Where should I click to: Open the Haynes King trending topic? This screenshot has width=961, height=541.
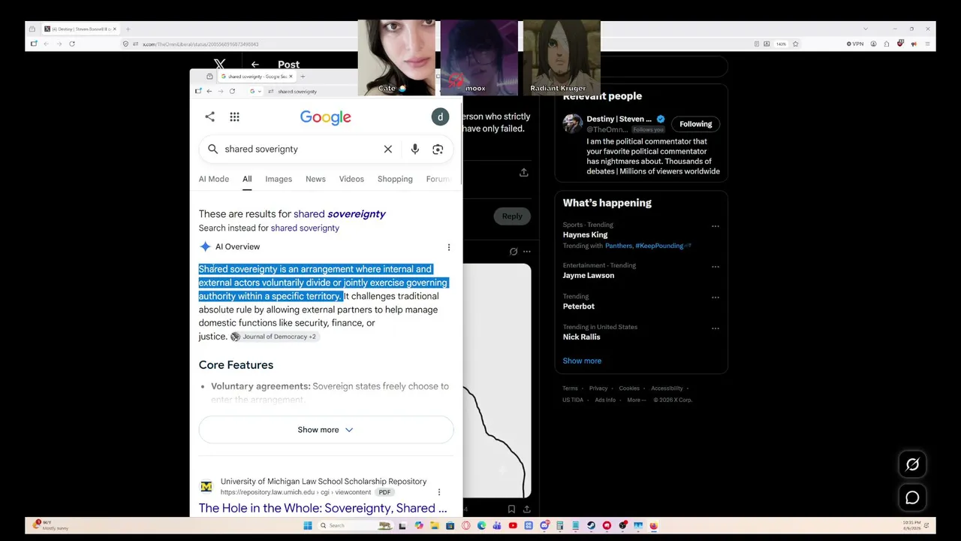coord(586,235)
